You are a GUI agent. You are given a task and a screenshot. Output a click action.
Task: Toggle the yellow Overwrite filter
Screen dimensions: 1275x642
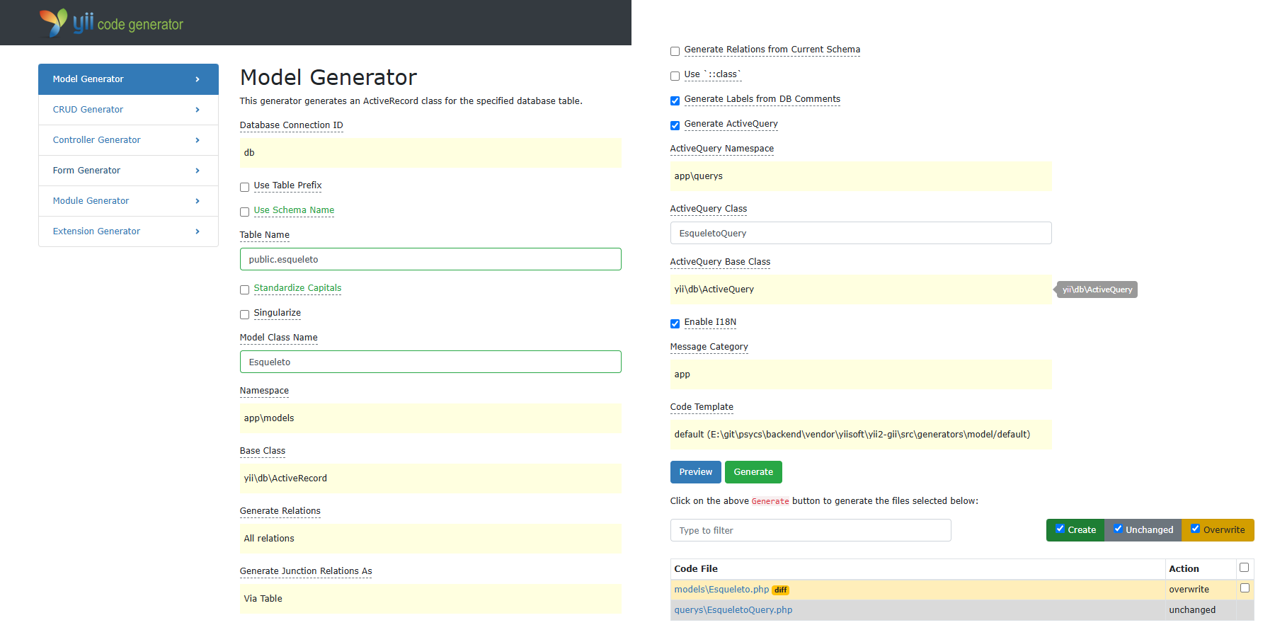[x=1217, y=529]
